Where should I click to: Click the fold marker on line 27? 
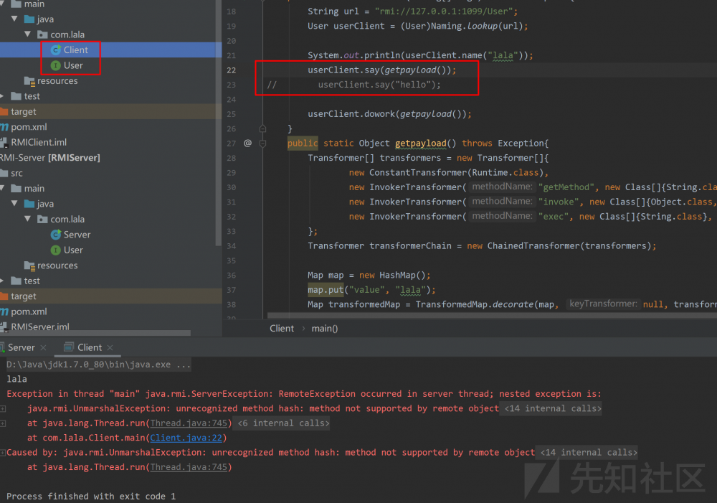pos(262,144)
